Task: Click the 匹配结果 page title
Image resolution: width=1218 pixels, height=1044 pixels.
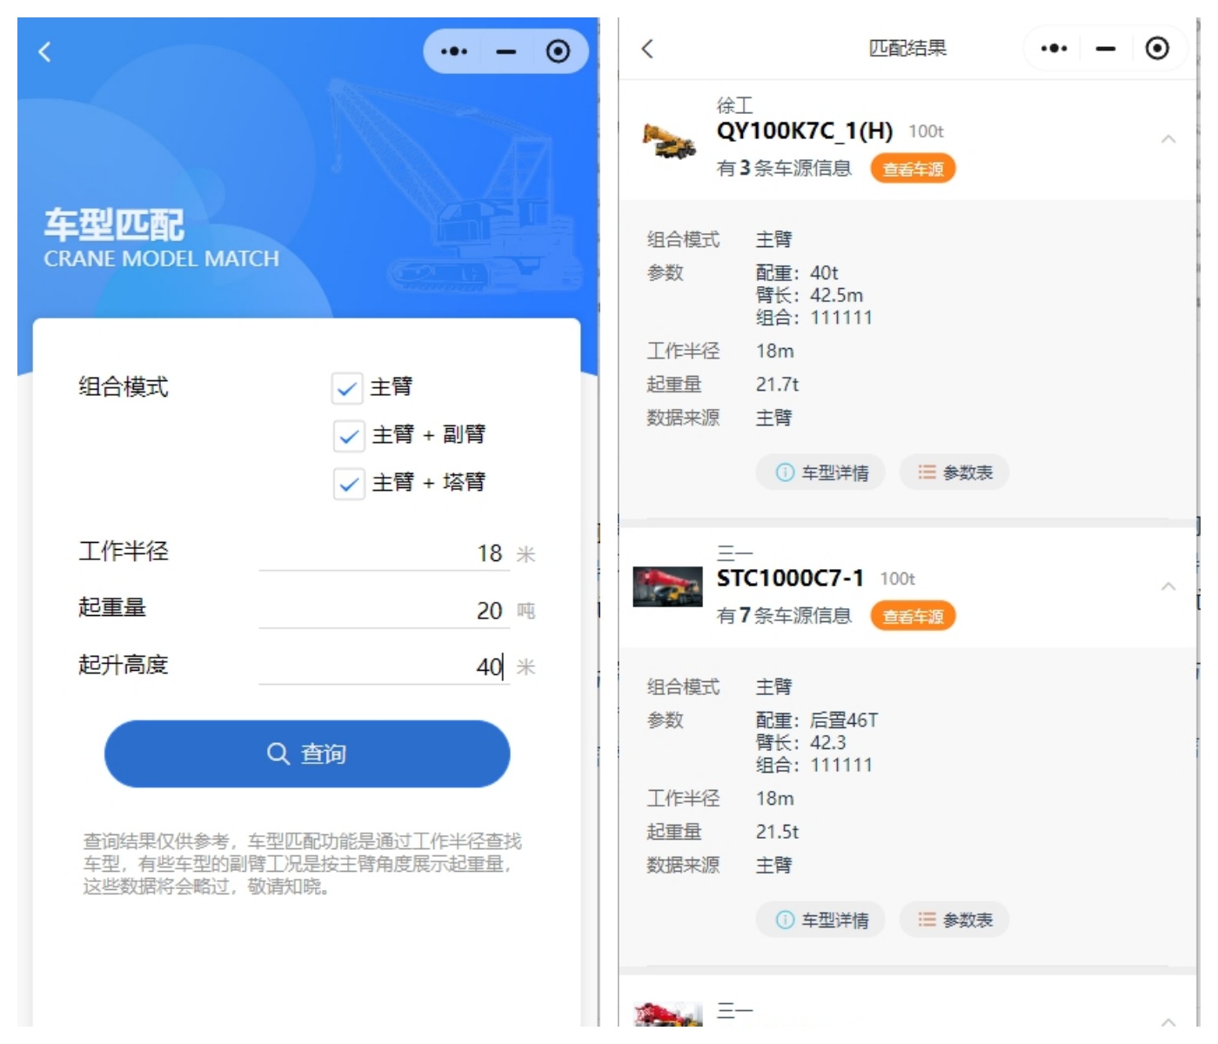Action: 907,49
